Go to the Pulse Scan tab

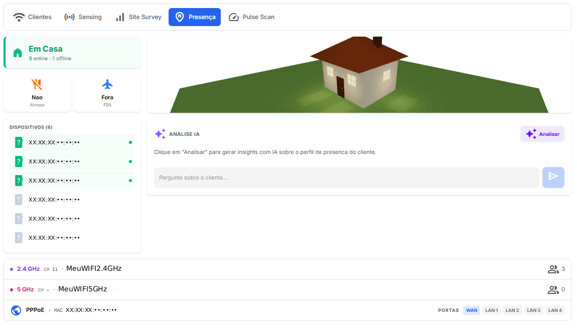click(x=251, y=17)
